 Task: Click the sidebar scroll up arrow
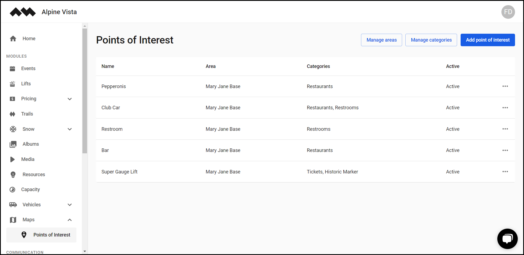(85, 26)
